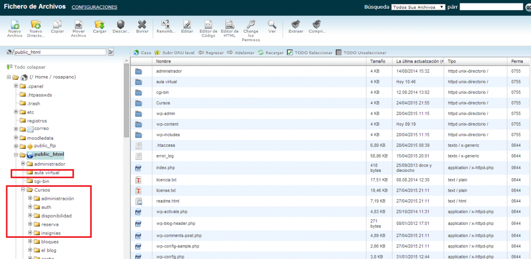Click the index.php file icon
The height and width of the screenshot is (259, 531).
coord(138,168)
